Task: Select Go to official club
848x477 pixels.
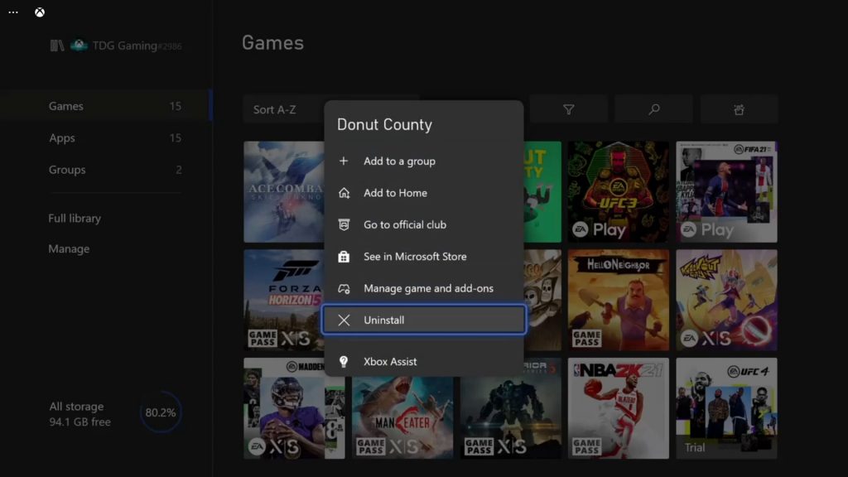Action: click(x=424, y=224)
